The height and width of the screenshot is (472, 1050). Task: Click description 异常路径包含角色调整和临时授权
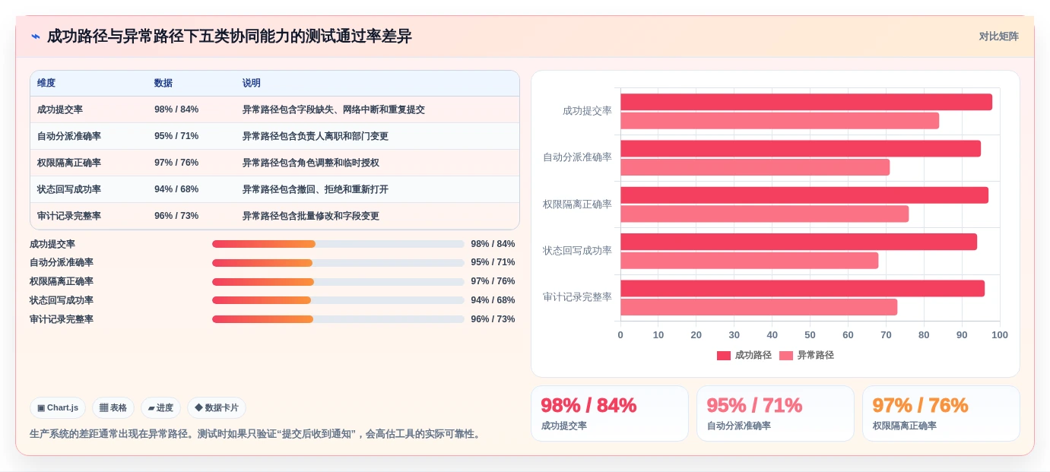pyautogui.click(x=311, y=163)
